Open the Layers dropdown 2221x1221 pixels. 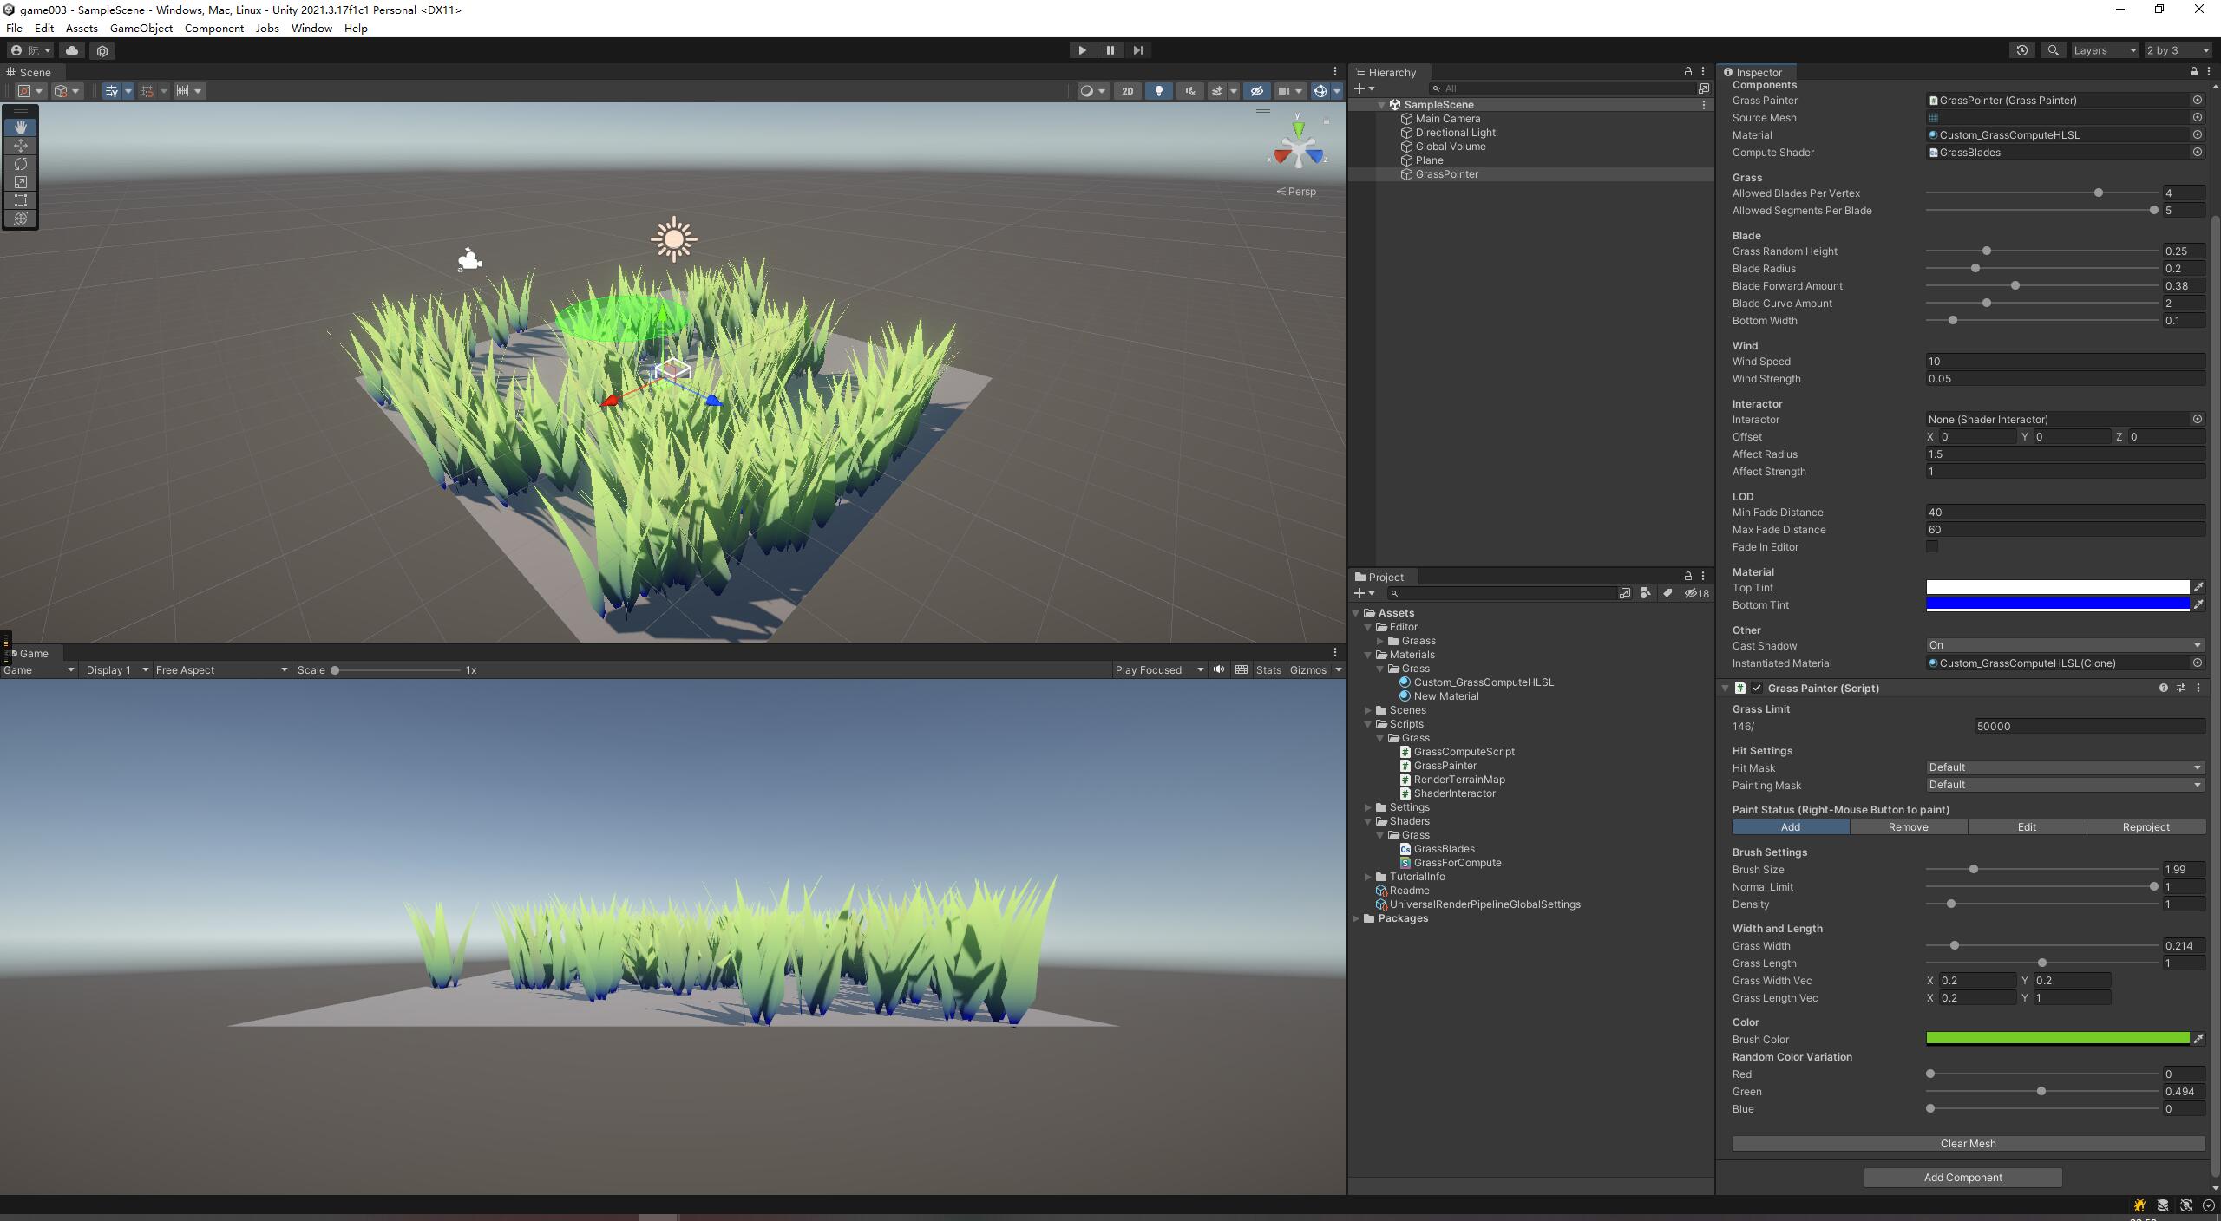(x=2104, y=50)
